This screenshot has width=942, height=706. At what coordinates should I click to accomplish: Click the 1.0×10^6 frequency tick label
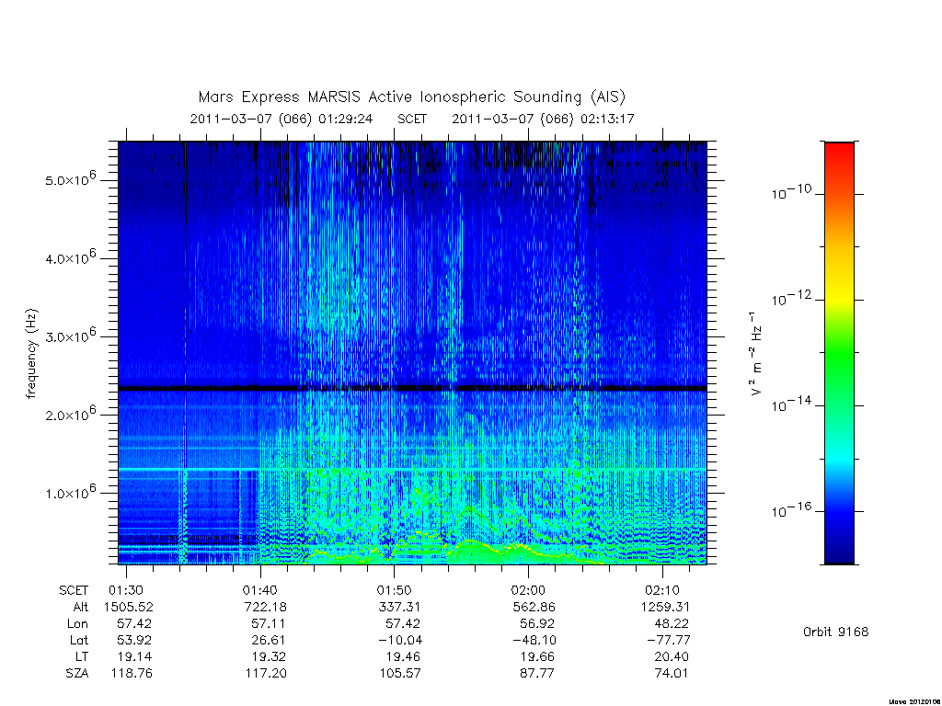[x=71, y=491]
